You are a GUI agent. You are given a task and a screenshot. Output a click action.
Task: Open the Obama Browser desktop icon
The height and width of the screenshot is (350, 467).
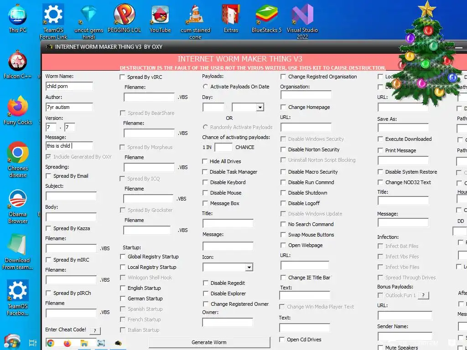point(18,206)
